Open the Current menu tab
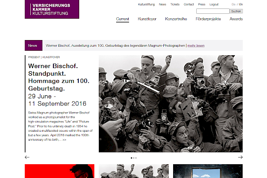The image size is (267, 178). 122,19
